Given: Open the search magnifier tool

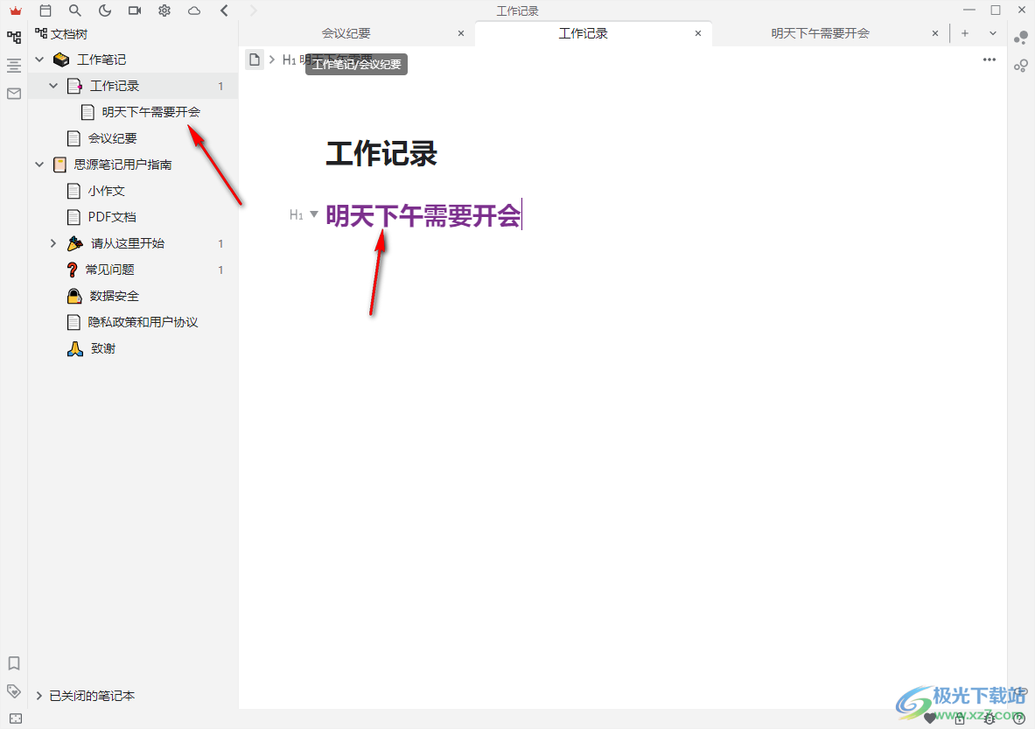Looking at the screenshot, I should coord(75,11).
